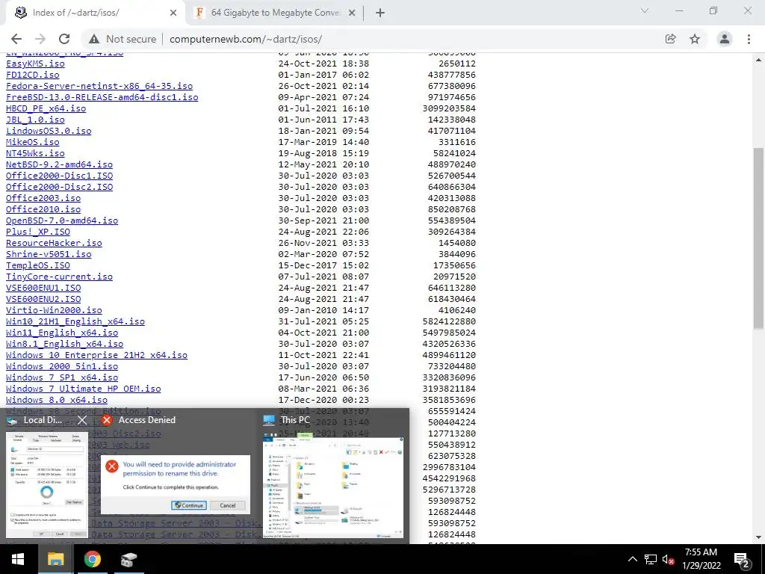Close the 64 Gigabyte to Megabyte tab
765x574 pixels.
[352, 13]
